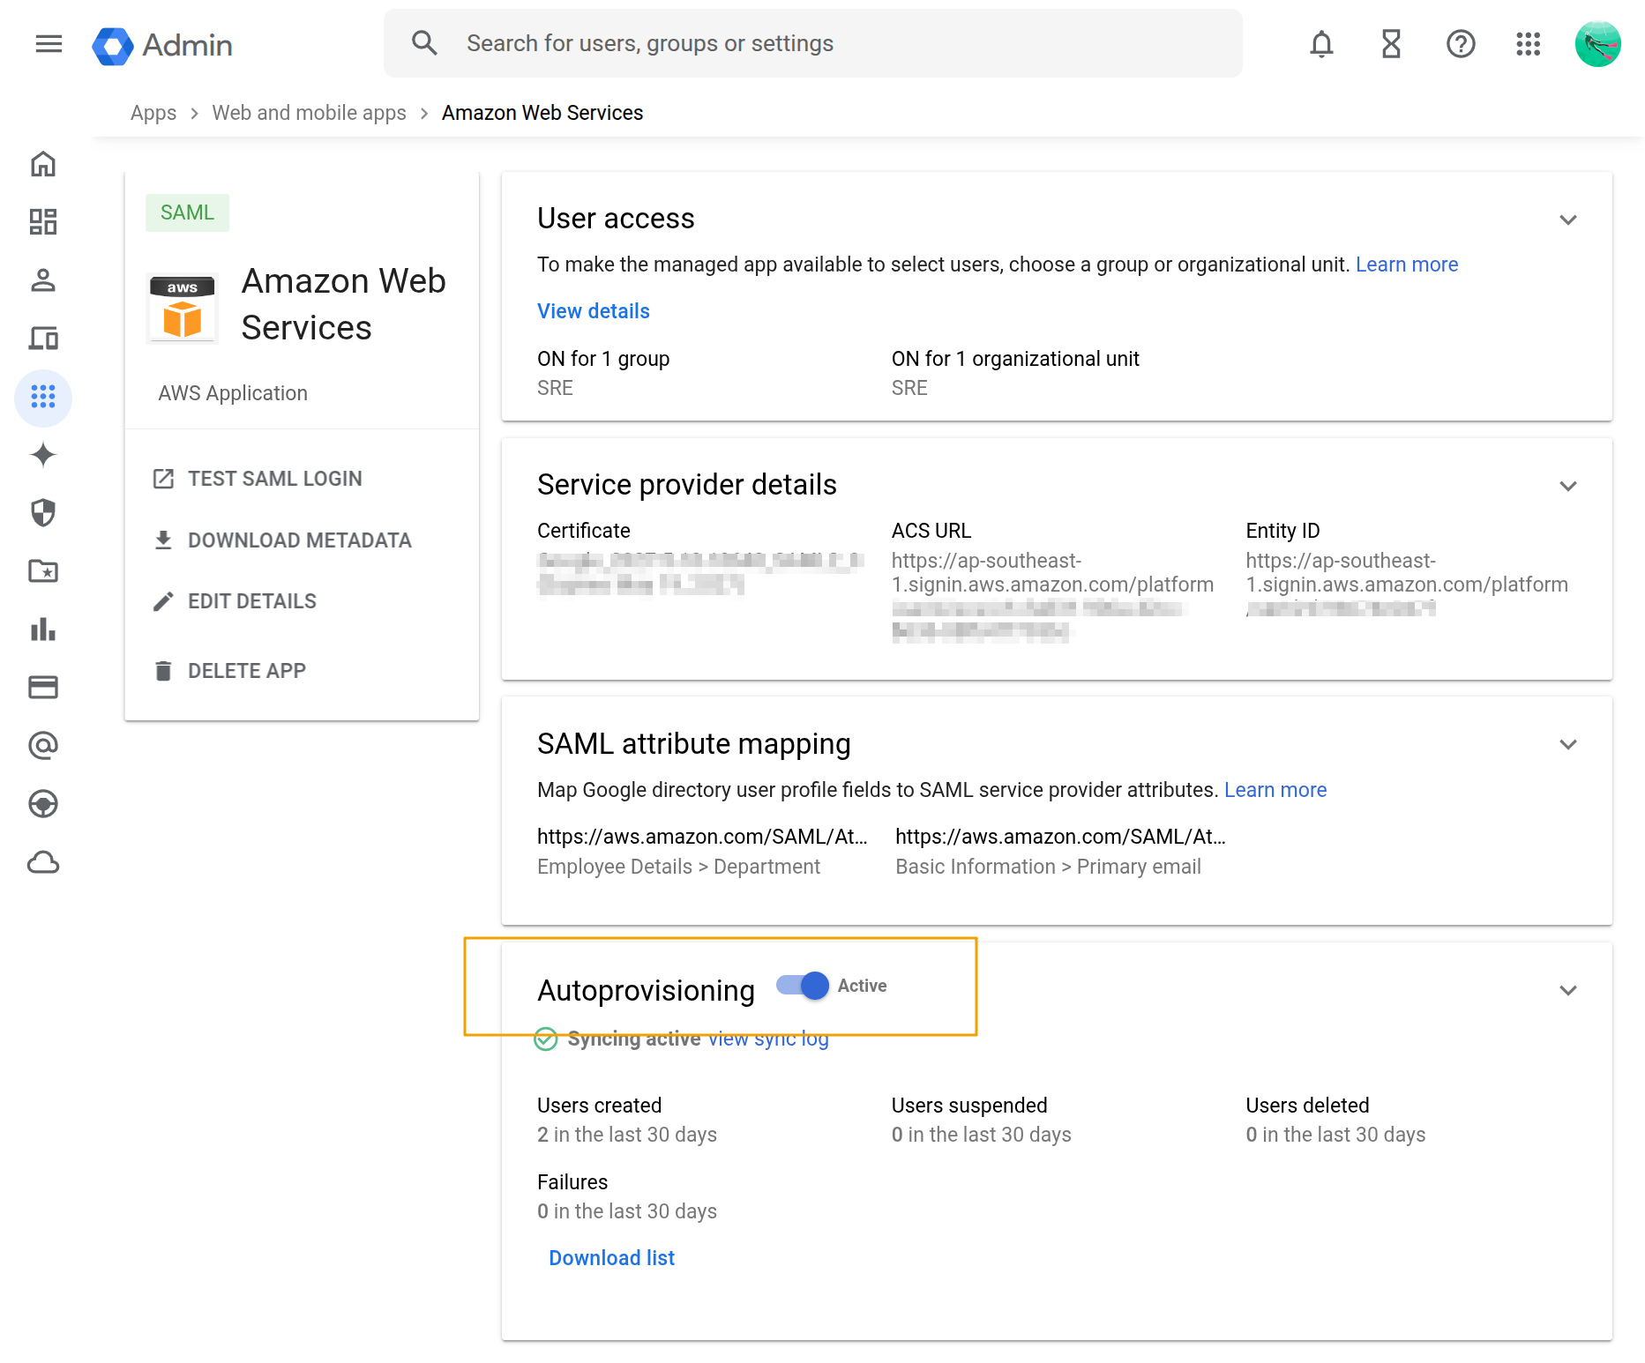
Task: Click DOWNLOAD METADATA
Action: 282,540
